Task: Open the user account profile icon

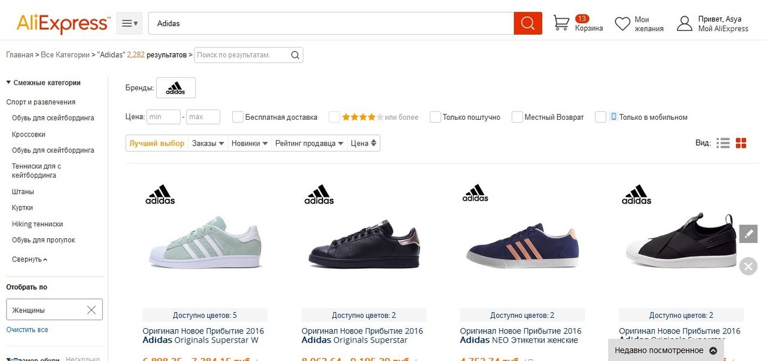Action: coord(685,23)
